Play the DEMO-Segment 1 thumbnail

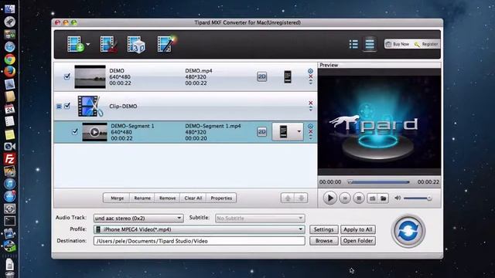point(94,132)
